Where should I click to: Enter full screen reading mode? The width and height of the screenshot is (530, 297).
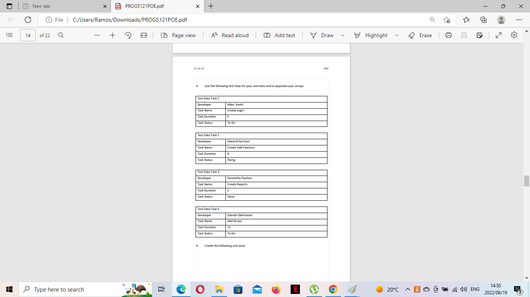pos(498,35)
